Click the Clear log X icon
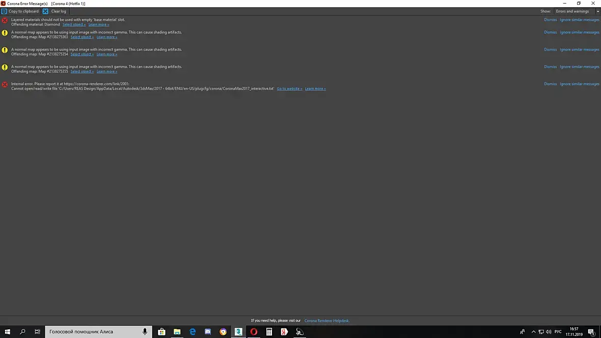 tap(45, 11)
